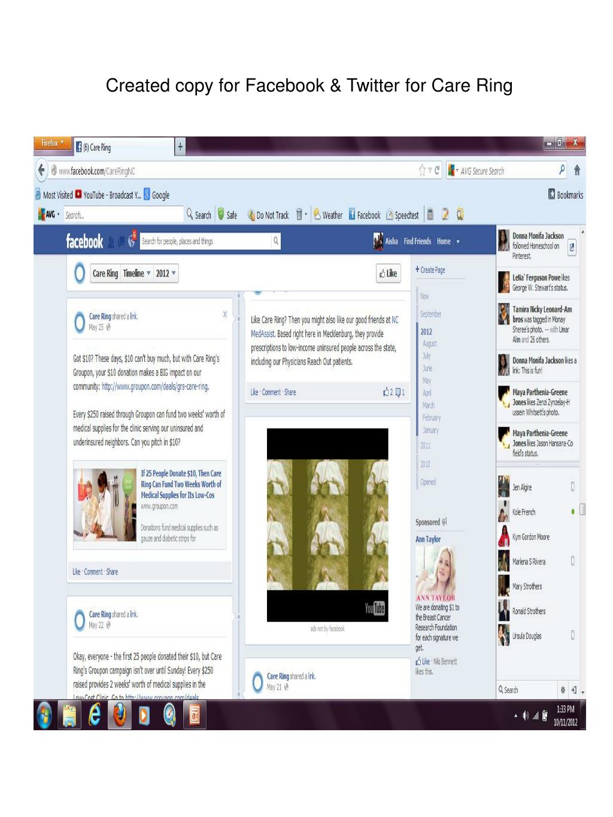Open the Speedtest toolbar shortcut
Screen dimensions: 613x817
(x=402, y=215)
